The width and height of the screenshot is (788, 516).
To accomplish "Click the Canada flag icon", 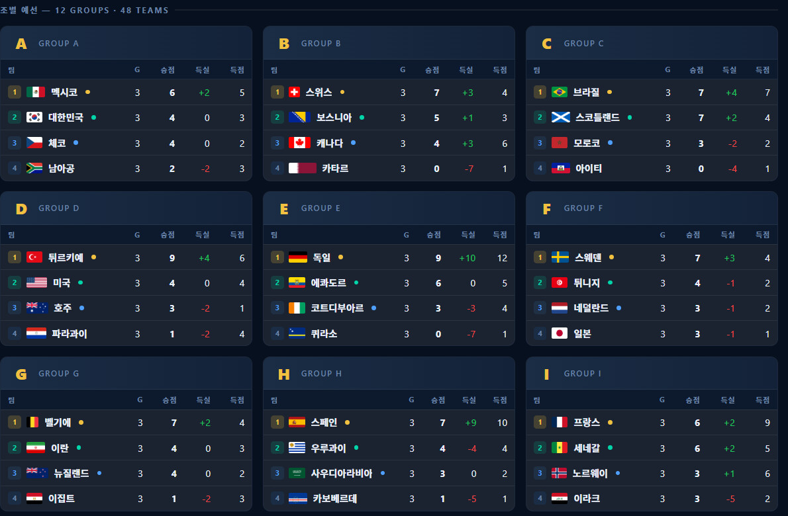I will [299, 142].
